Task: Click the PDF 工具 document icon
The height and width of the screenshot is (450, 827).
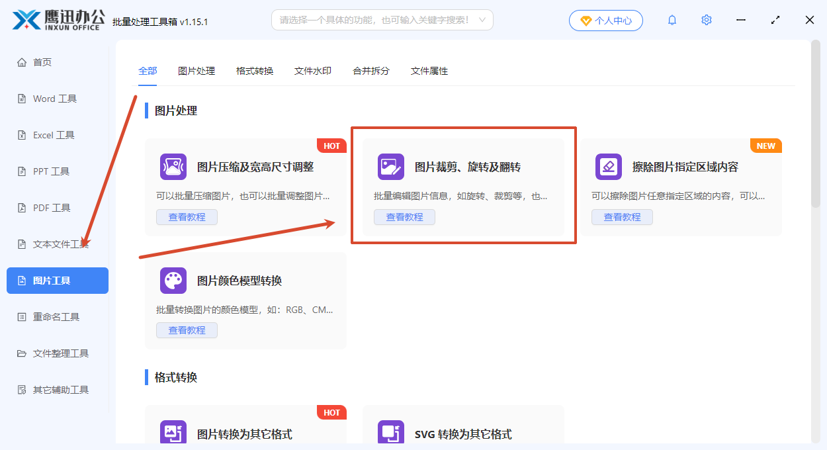Action: (21, 208)
